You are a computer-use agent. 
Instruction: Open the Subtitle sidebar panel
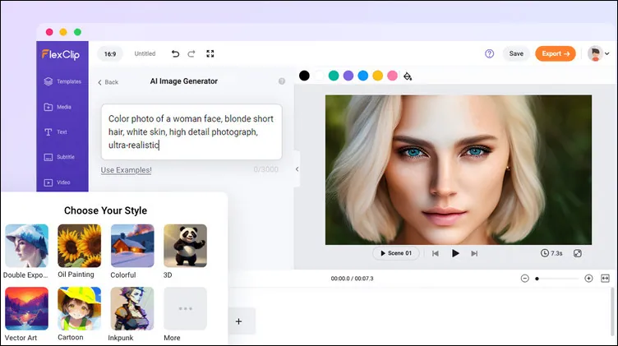point(59,157)
